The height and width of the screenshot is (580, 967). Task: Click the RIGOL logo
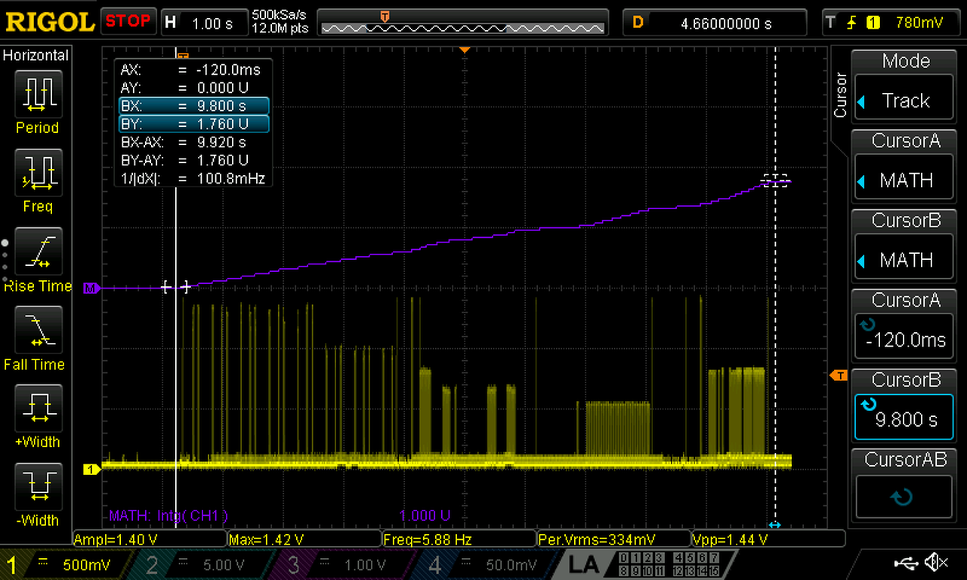[50, 22]
